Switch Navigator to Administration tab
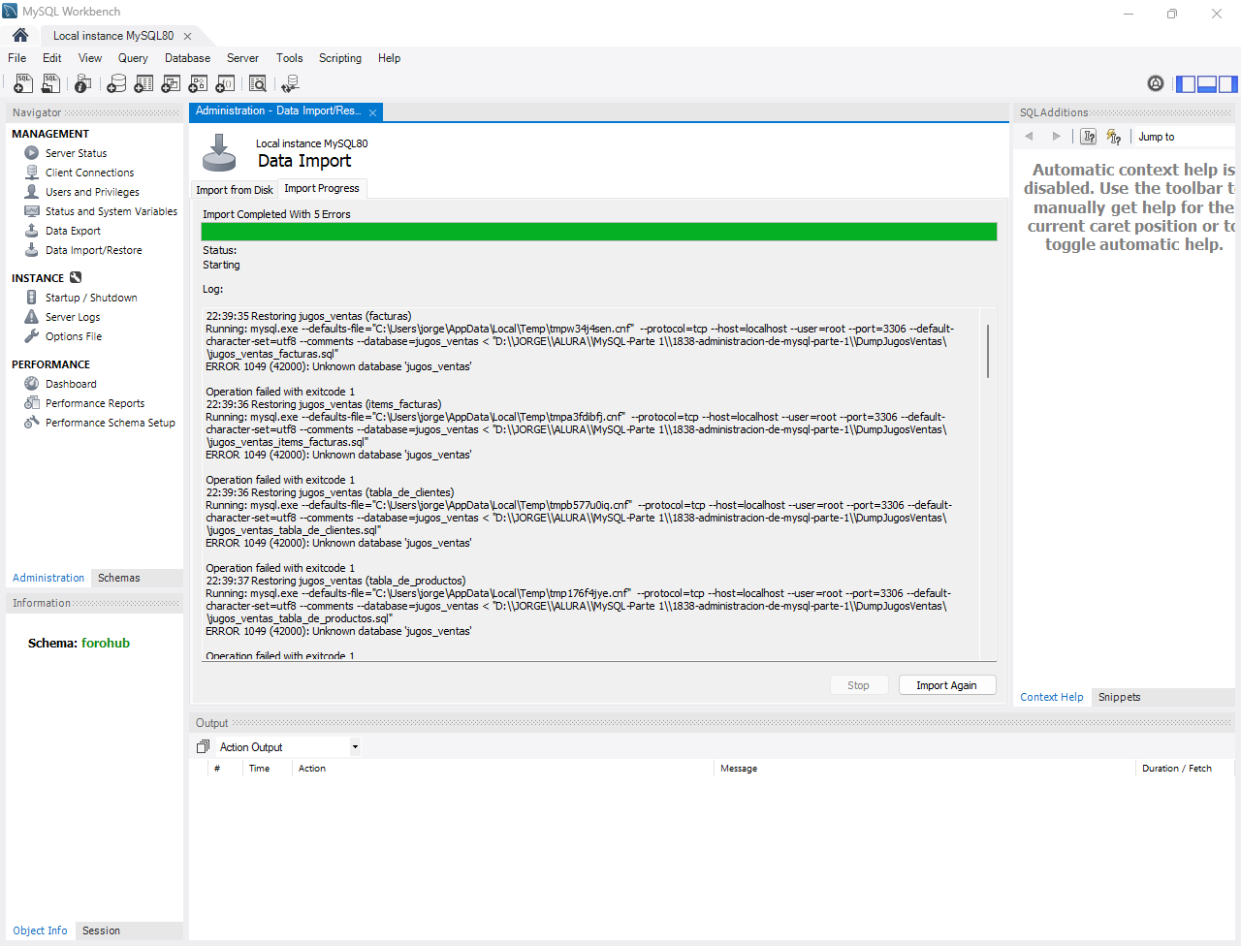The width and height of the screenshot is (1241, 946). point(48,578)
